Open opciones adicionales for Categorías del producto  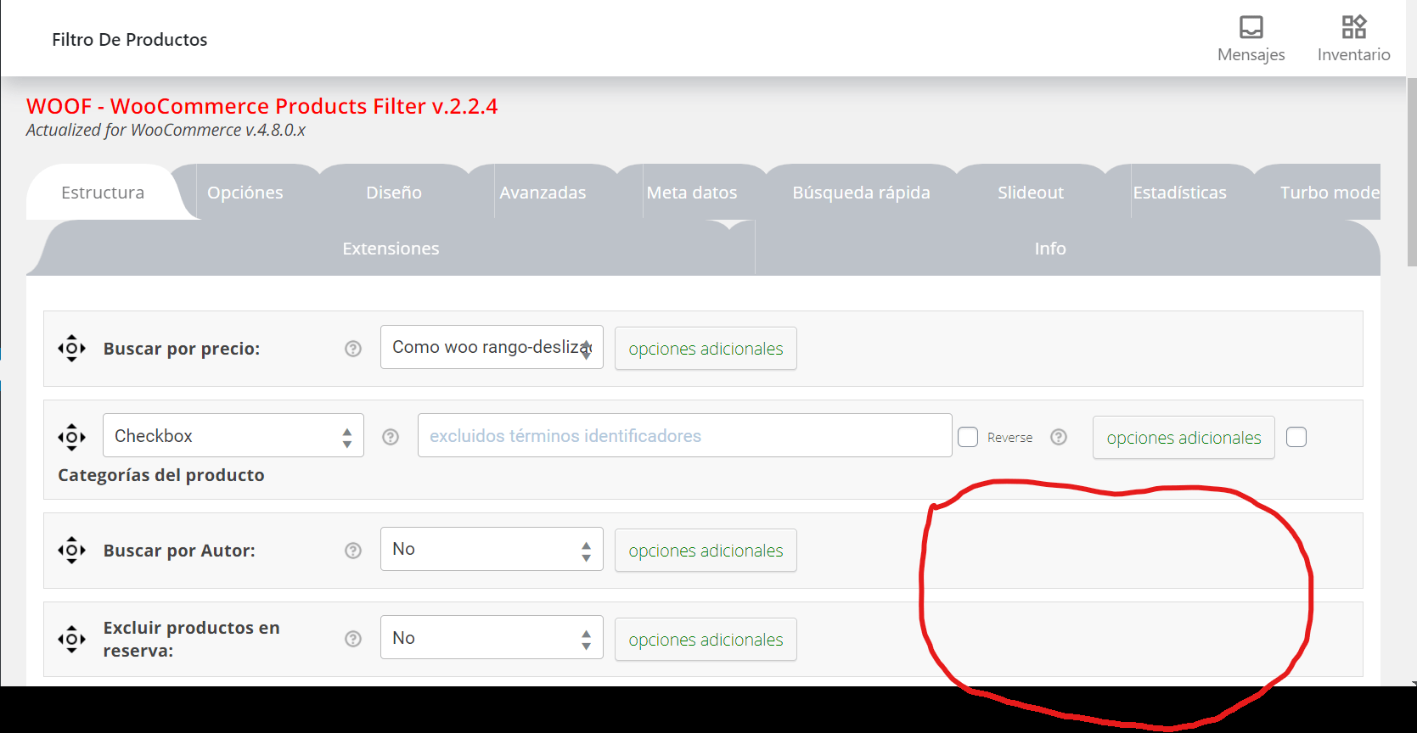pos(1184,438)
